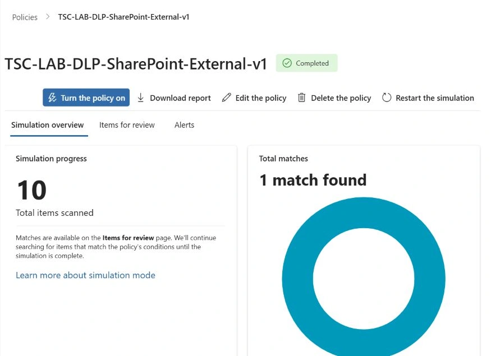491x356 pixels.
Task: Click the trash can icon
Action: tap(301, 98)
